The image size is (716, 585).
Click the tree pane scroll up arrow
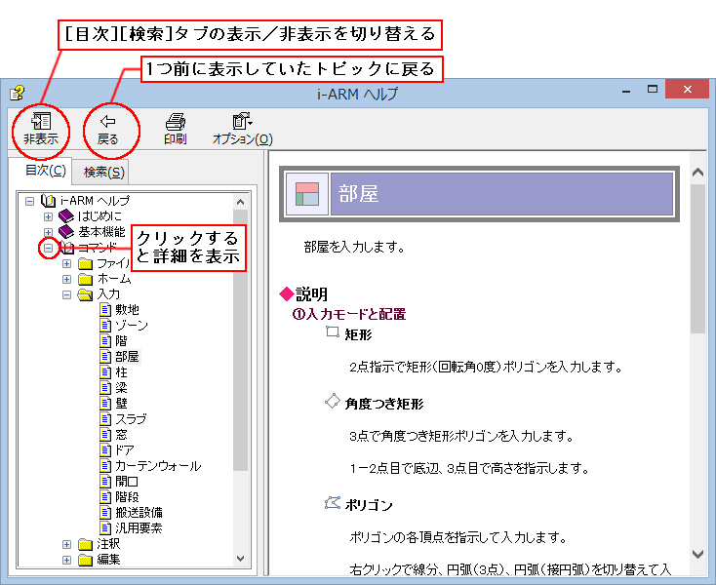241,201
